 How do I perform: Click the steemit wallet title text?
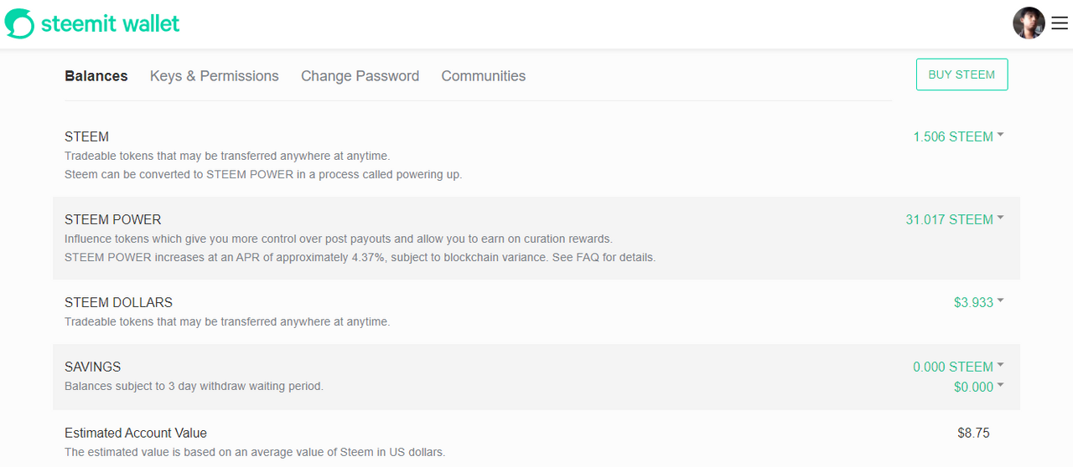[x=110, y=23]
